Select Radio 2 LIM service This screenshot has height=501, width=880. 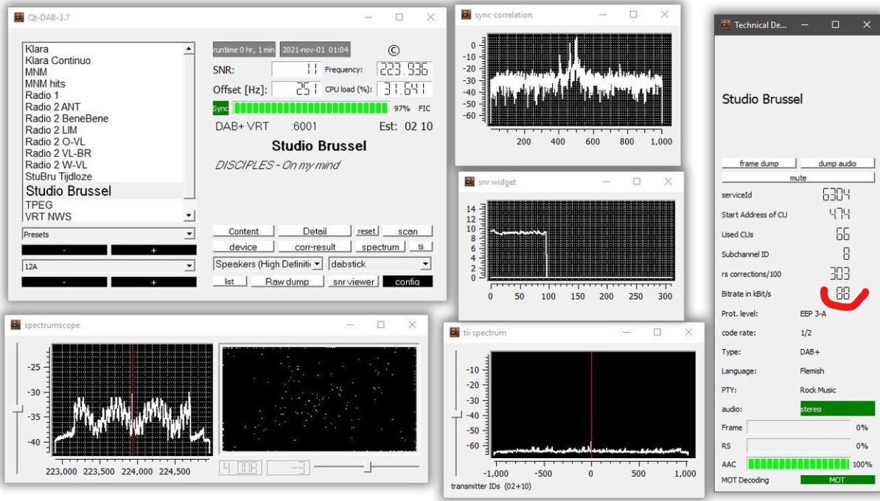tap(51, 130)
